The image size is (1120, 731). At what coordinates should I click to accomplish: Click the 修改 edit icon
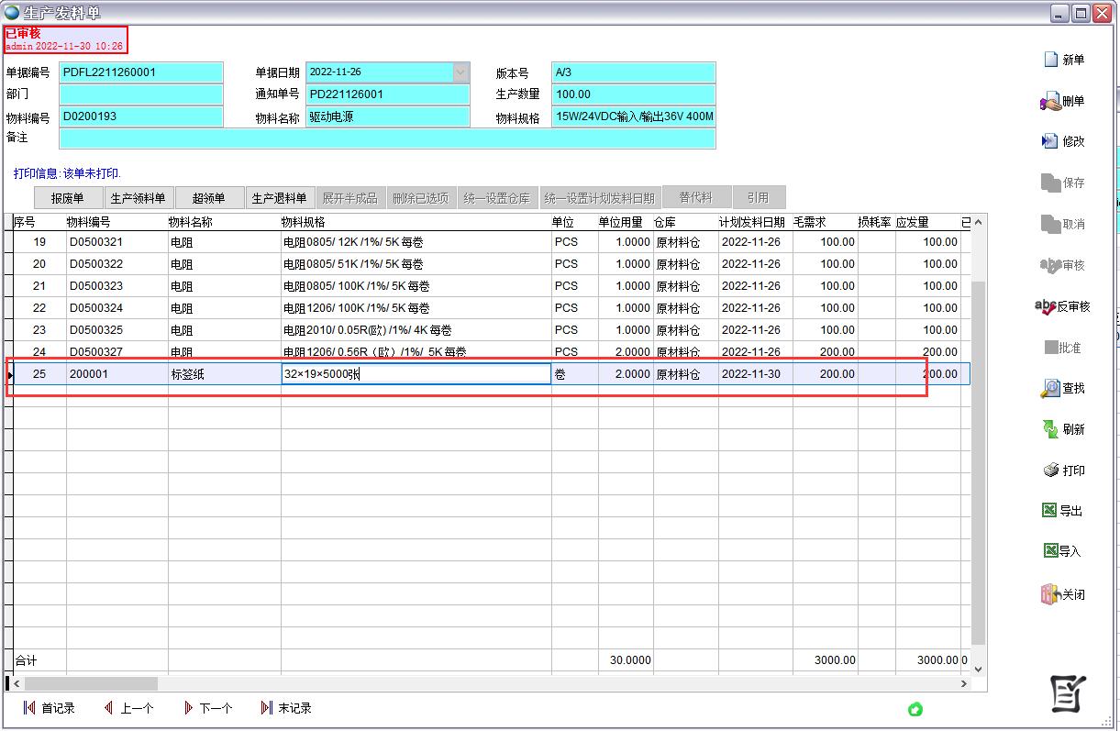click(1050, 141)
